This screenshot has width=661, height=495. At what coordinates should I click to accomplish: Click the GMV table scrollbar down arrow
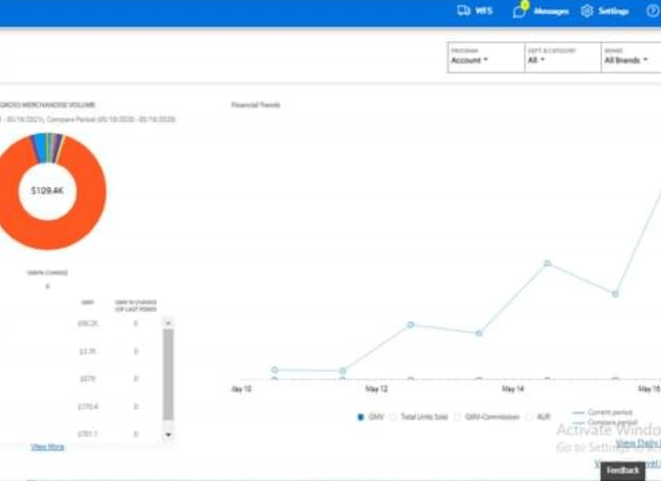168,434
